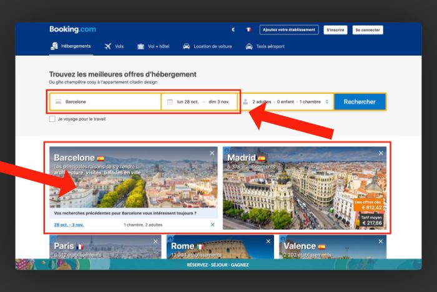Viewport: 437px width, 292px height.
Task: Click the Booking.com logo
Action: click(x=73, y=29)
